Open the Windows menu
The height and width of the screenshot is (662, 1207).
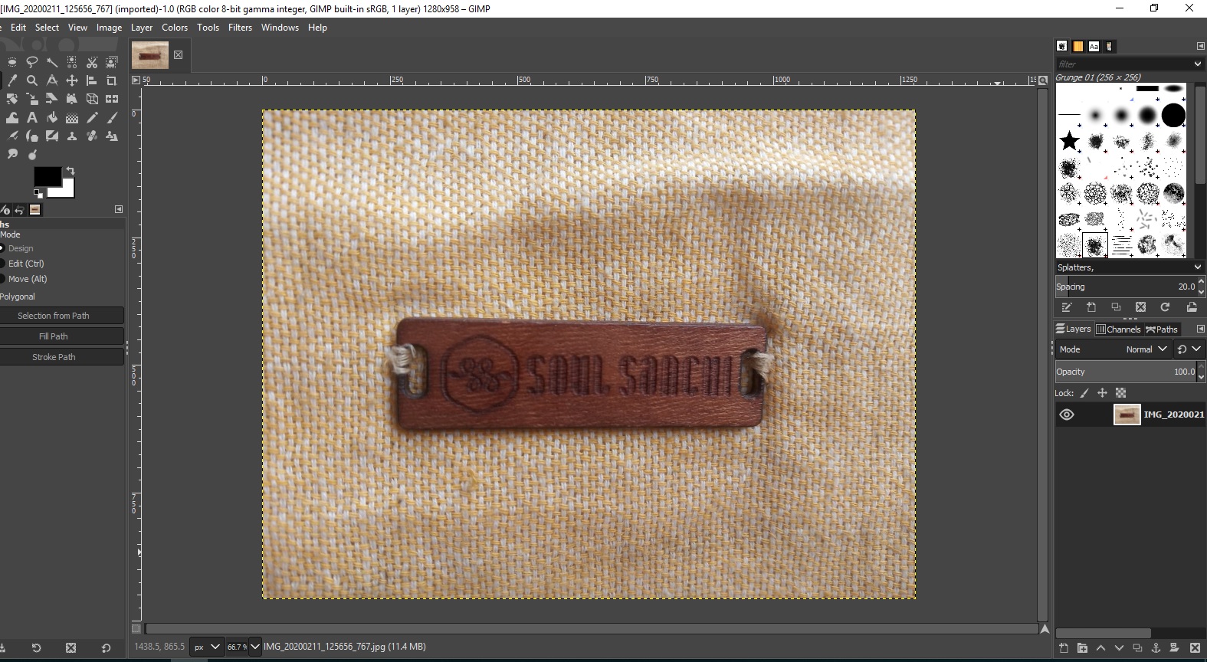pyautogui.click(x=280, y=27)
